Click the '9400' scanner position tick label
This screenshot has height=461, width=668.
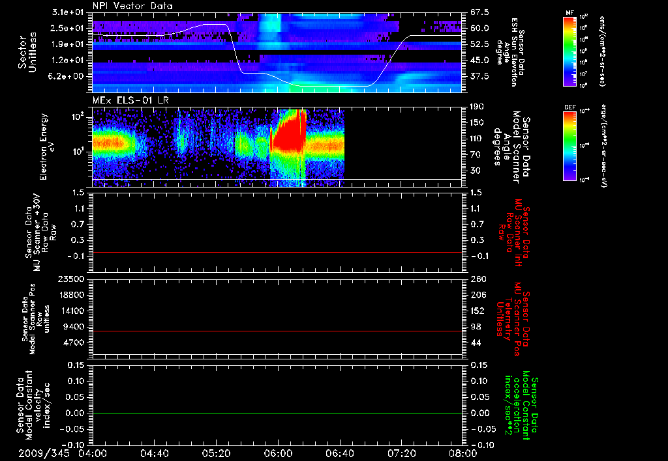pos(74,327)
